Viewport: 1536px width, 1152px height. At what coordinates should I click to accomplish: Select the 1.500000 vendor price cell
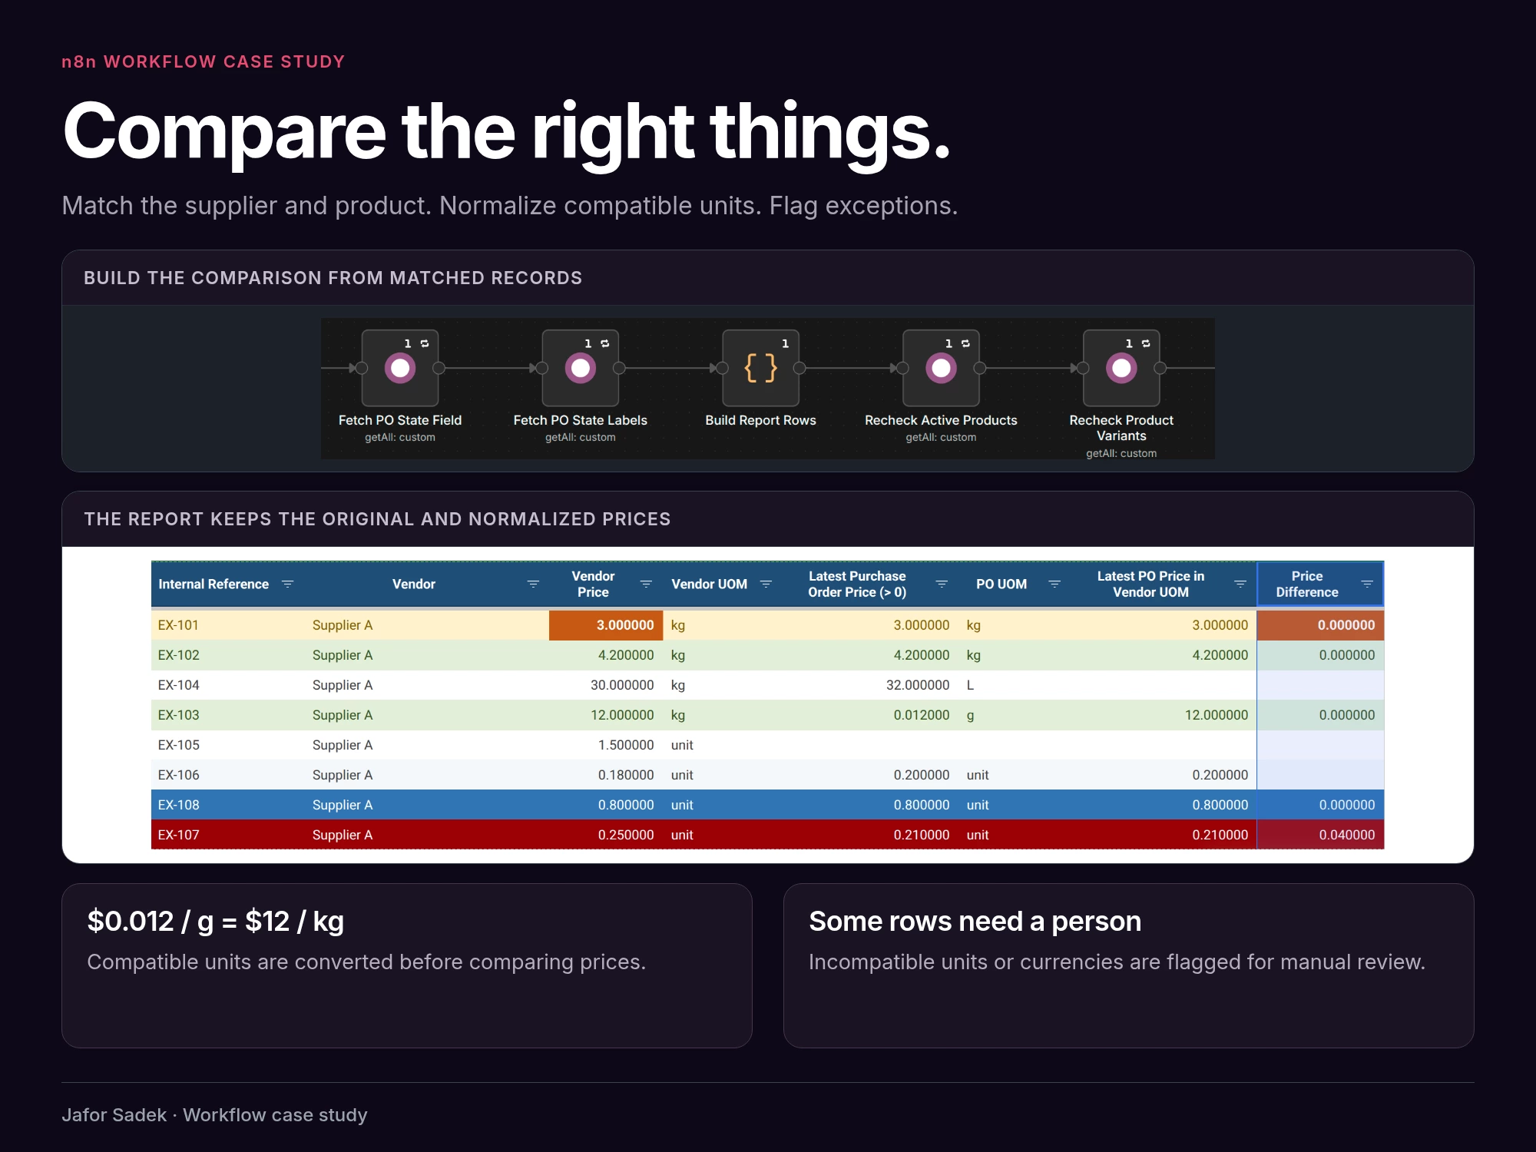click(x=606, y=745)
